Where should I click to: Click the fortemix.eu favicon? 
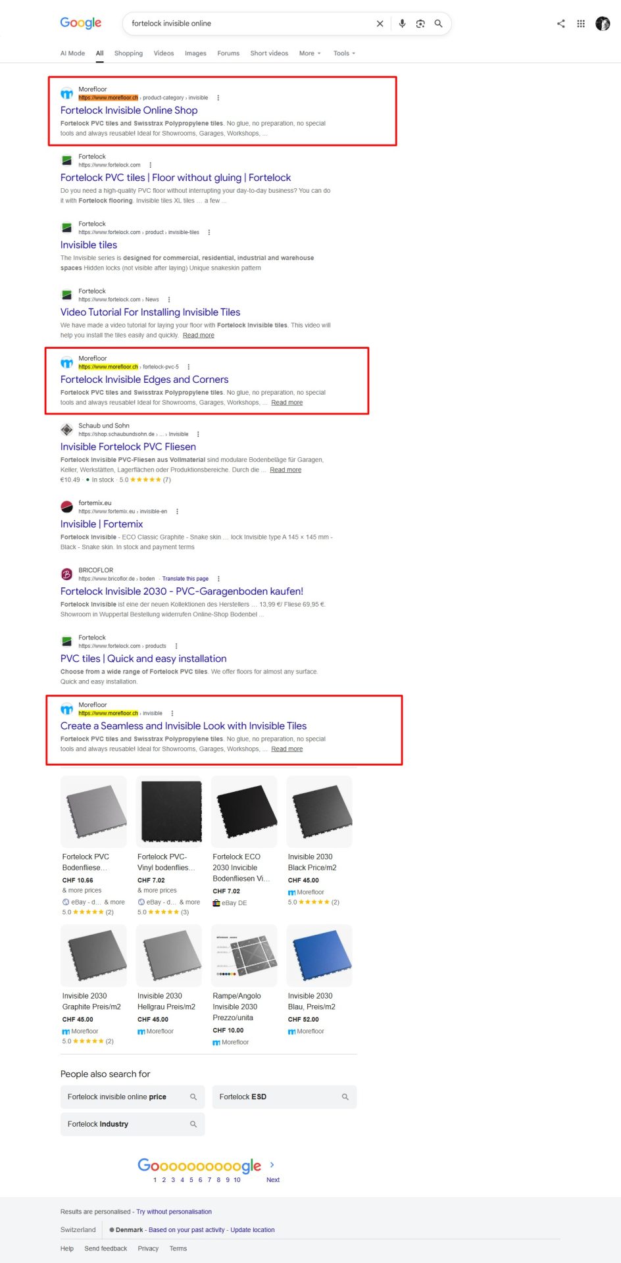pos(67,507)
